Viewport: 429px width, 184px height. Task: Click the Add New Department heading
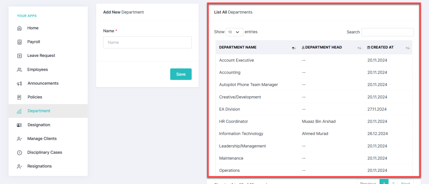point(124,12)
